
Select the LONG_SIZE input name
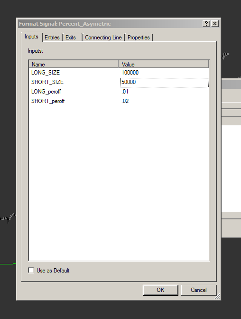46,73
